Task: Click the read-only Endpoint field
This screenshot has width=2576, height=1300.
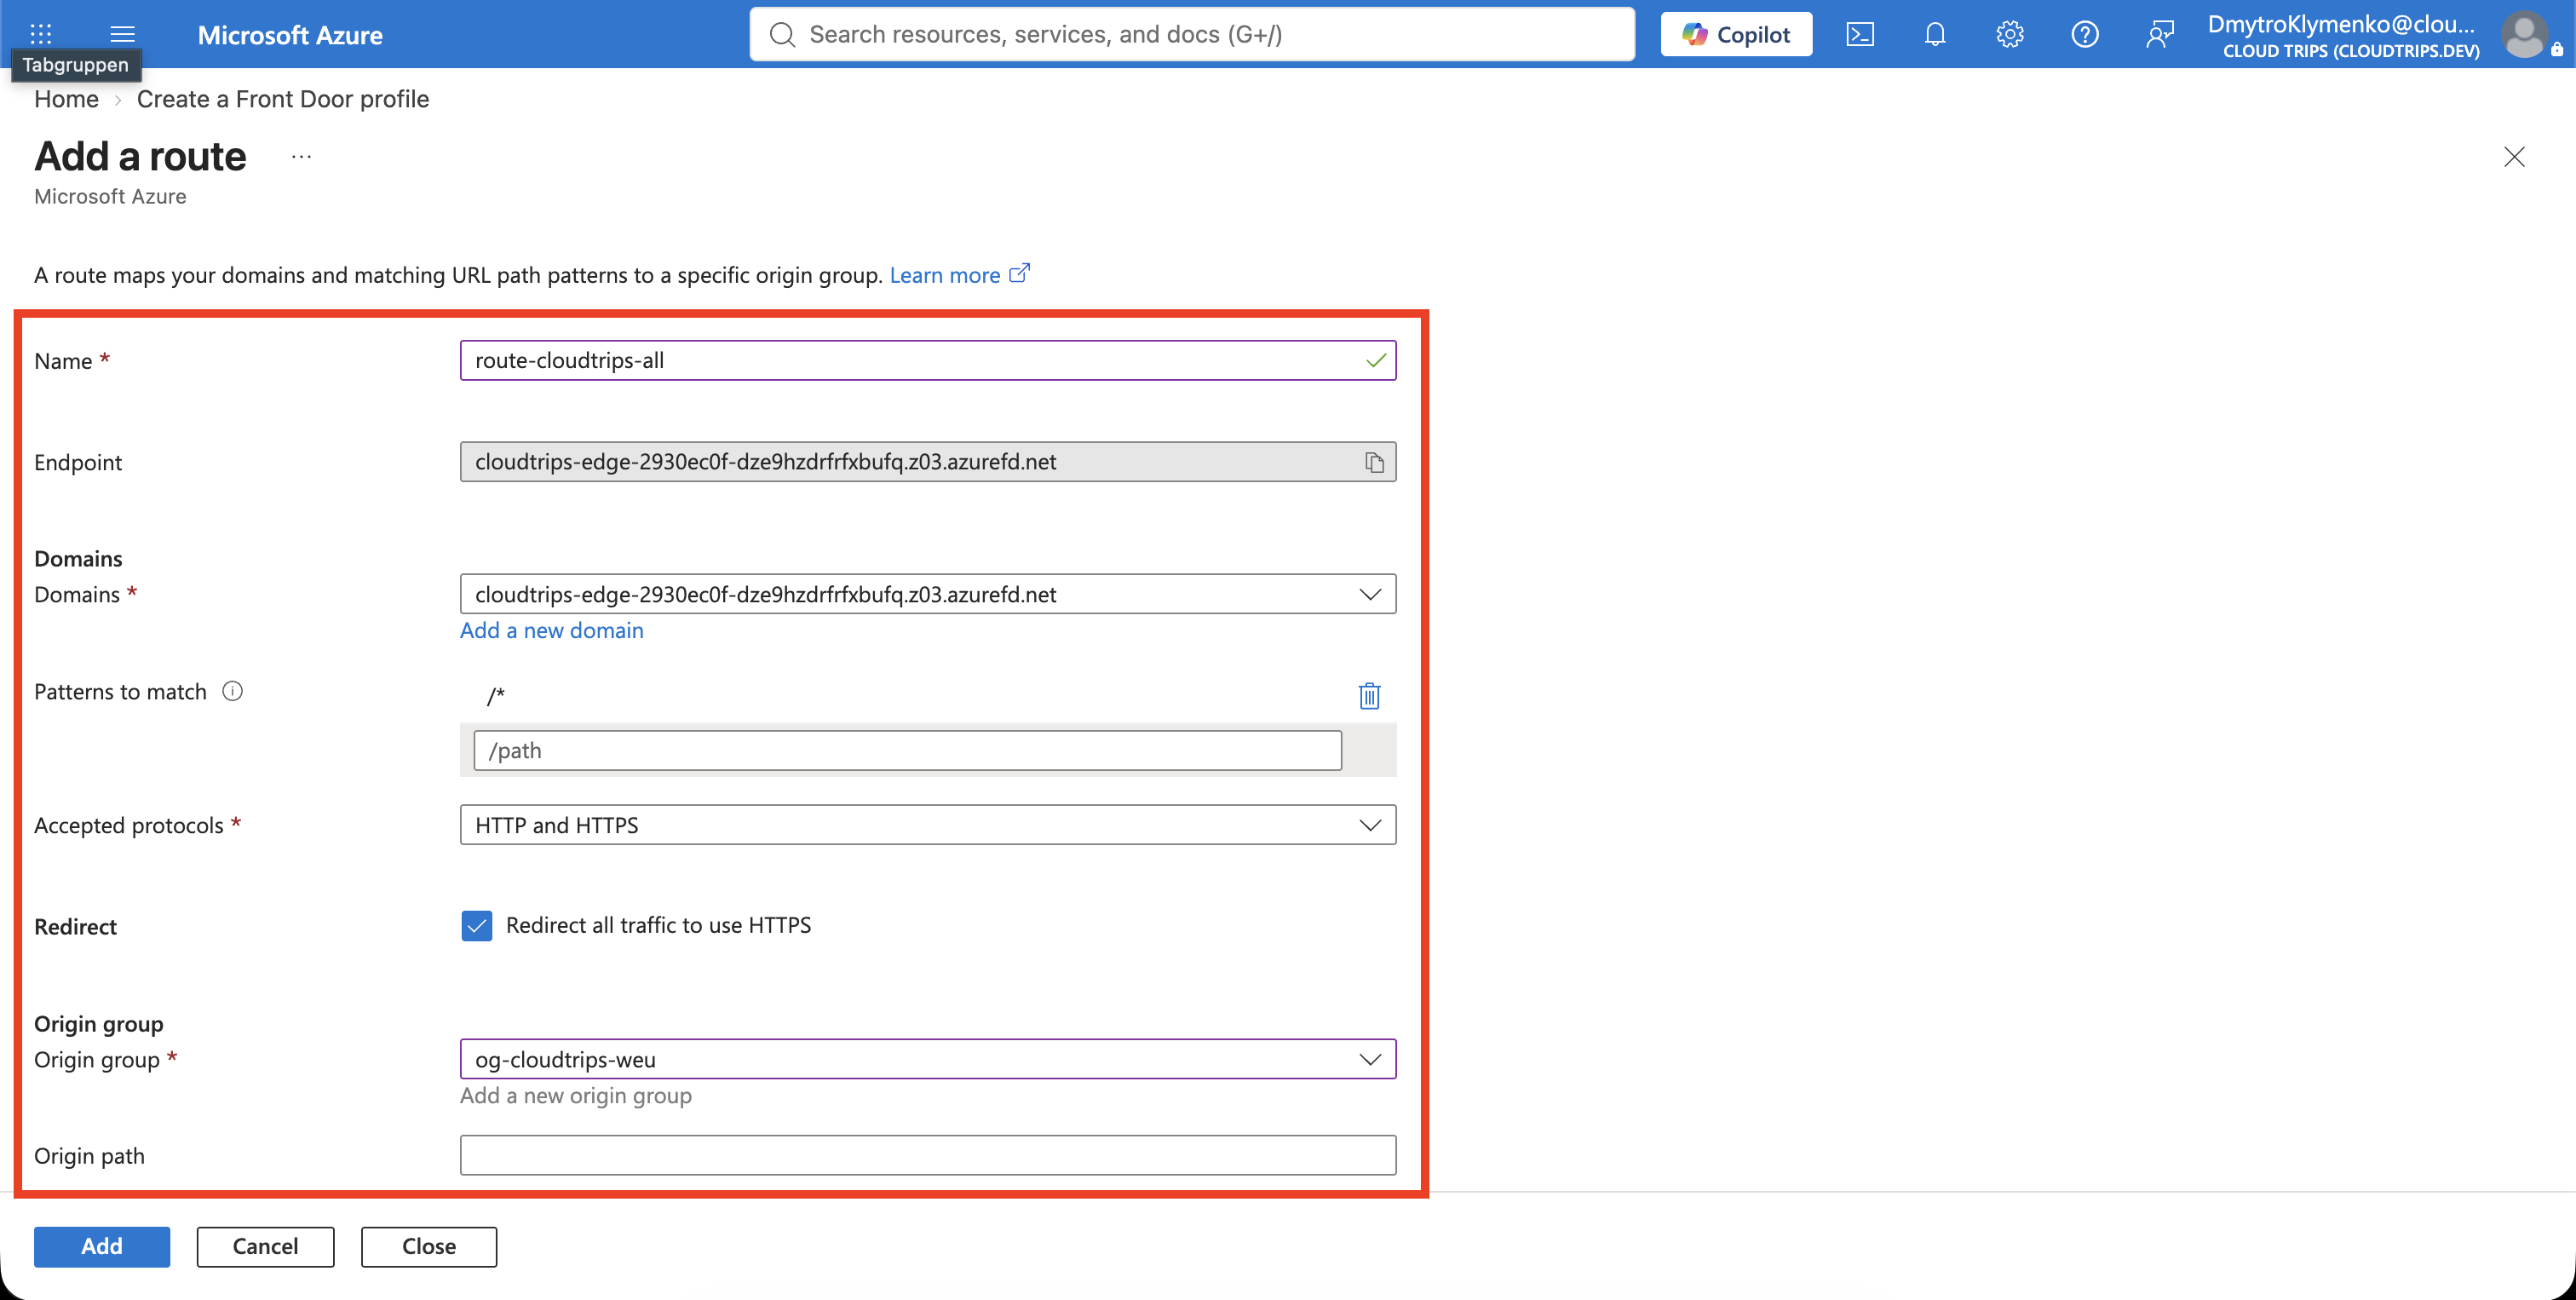Action: [x=928, y=462]
